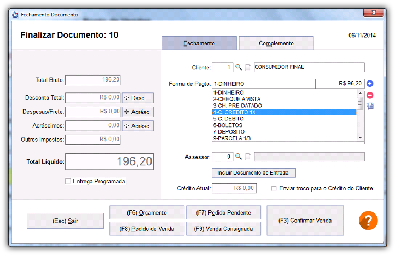Click Incluir Documento de Entrada button
This screenshot has height=255, width=395.
coord(253,173)
